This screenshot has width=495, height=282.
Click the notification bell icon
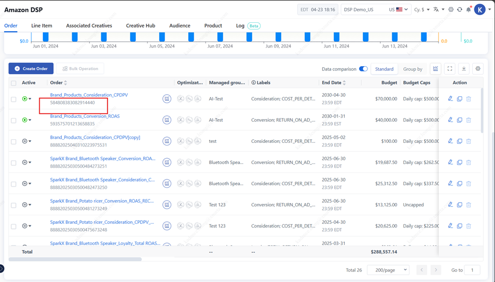tap(469, 10)
